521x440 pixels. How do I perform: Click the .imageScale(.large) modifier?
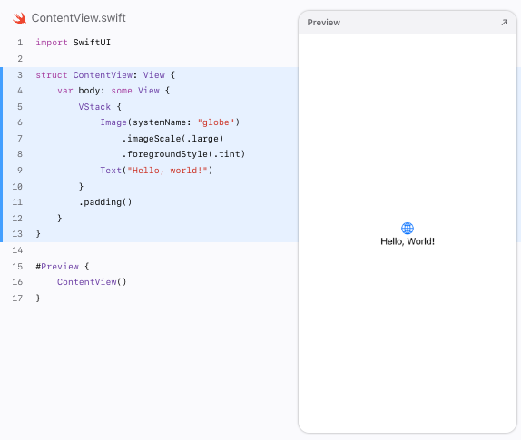tap(172, 139)
